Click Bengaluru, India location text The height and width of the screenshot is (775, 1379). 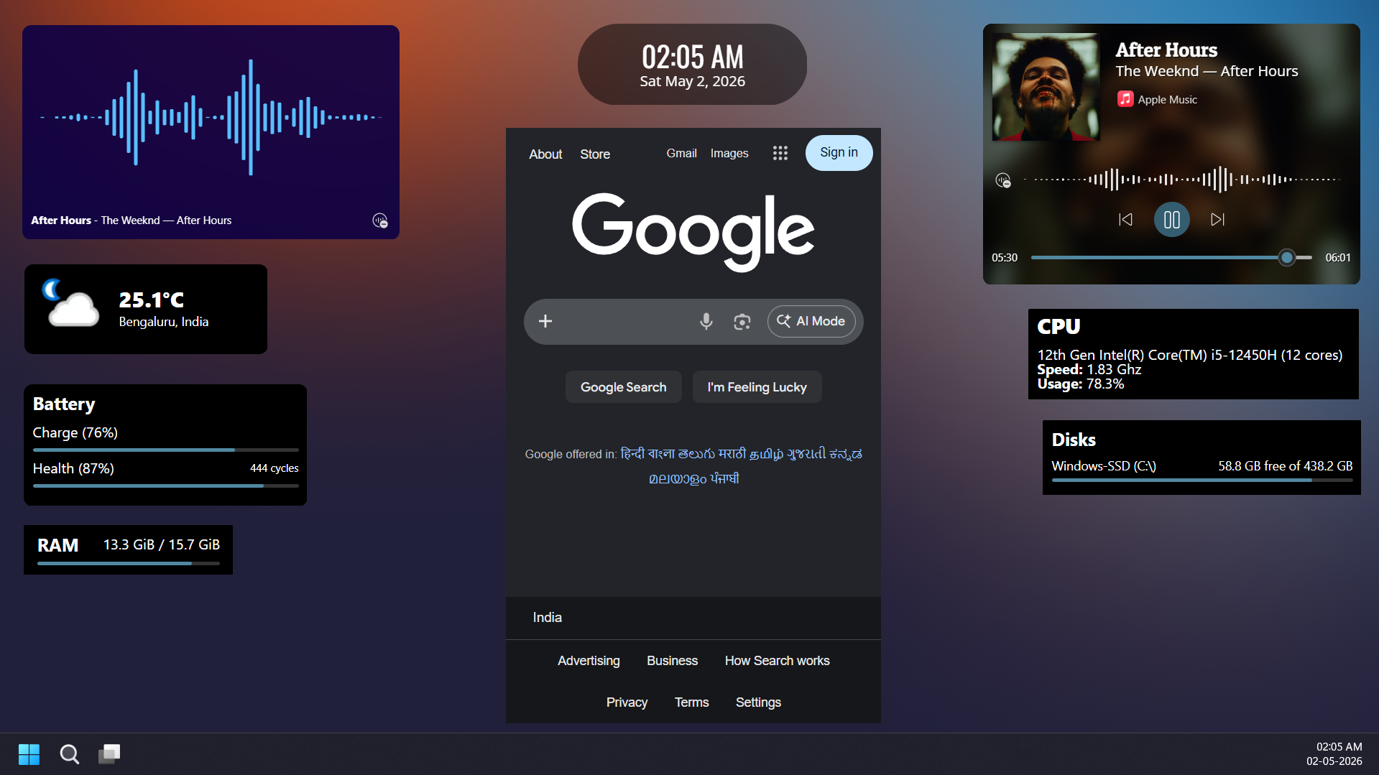pos(164,322)
